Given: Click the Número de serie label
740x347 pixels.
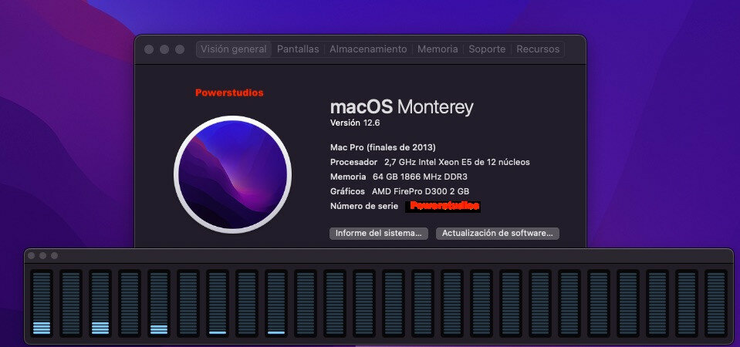Looking at the screenshot, I should pyautogui.click(x=364, y=206).
